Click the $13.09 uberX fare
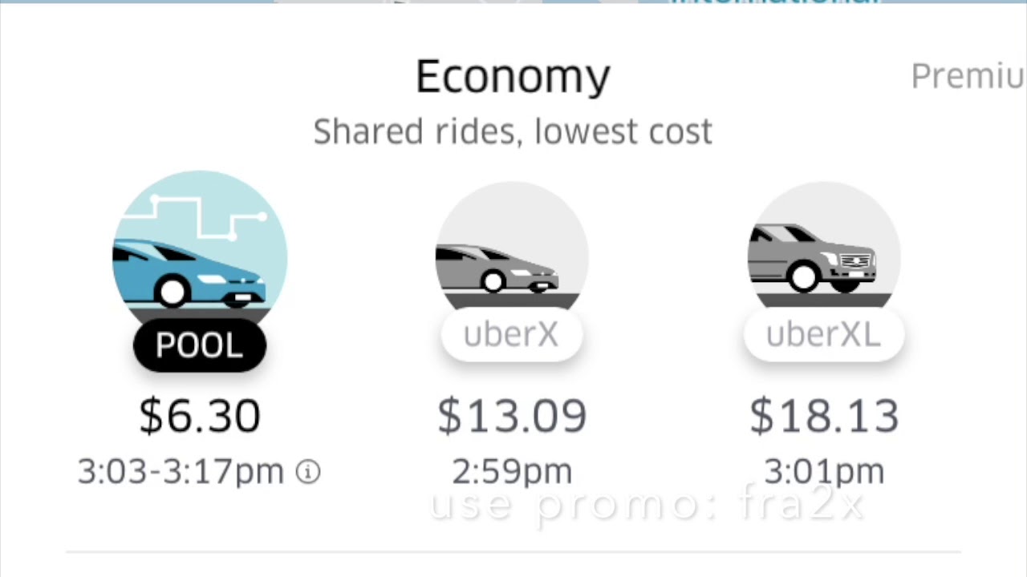Viewport: 1027px width, 577px height. [512, 416]
